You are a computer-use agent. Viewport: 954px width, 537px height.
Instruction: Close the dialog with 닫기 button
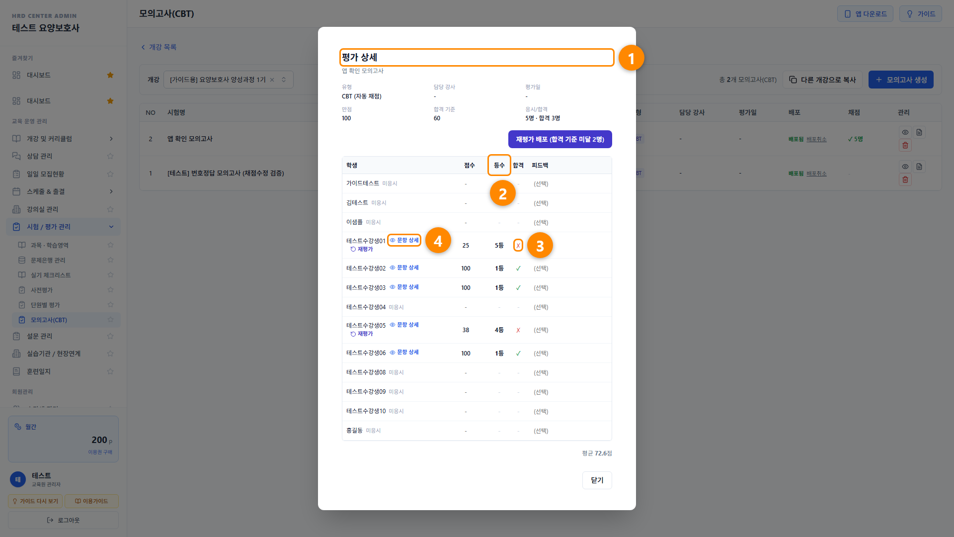coord(597,480)
